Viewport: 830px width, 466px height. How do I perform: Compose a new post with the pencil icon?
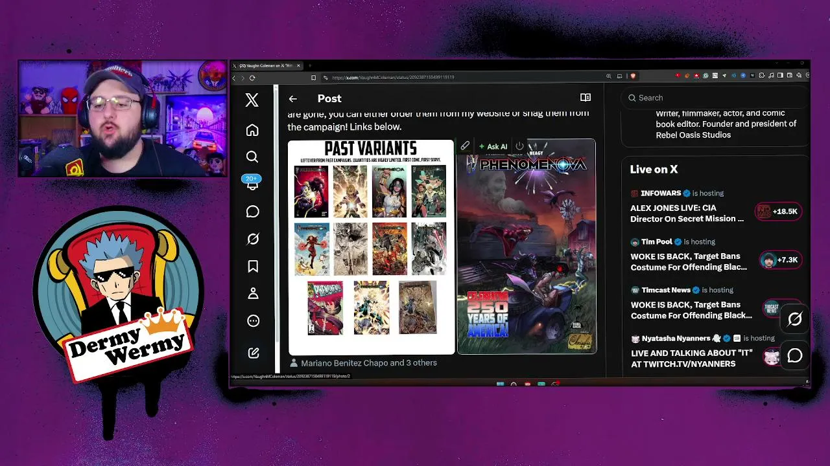coord(254,353)
